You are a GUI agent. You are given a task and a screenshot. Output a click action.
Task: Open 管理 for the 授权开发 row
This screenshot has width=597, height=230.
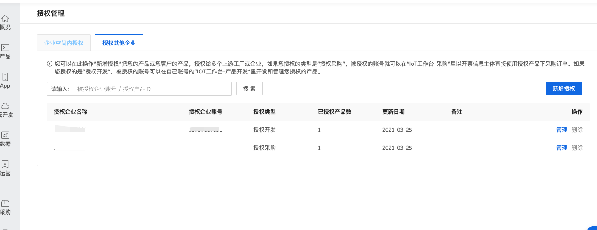pyautogui.click(x=561, y=130)
